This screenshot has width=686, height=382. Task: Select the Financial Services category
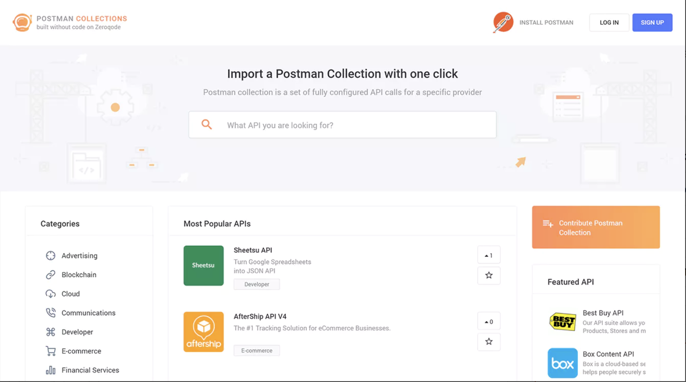90,370
